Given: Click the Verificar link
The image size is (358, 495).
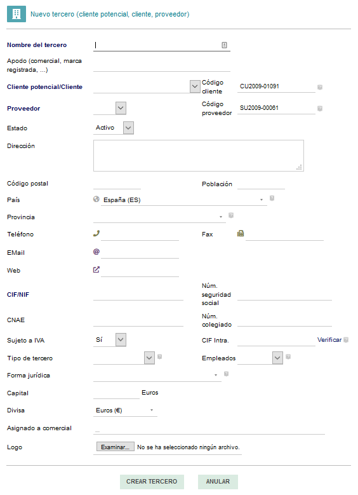Looking at the screenshot, I should click(x=329, y=340).
